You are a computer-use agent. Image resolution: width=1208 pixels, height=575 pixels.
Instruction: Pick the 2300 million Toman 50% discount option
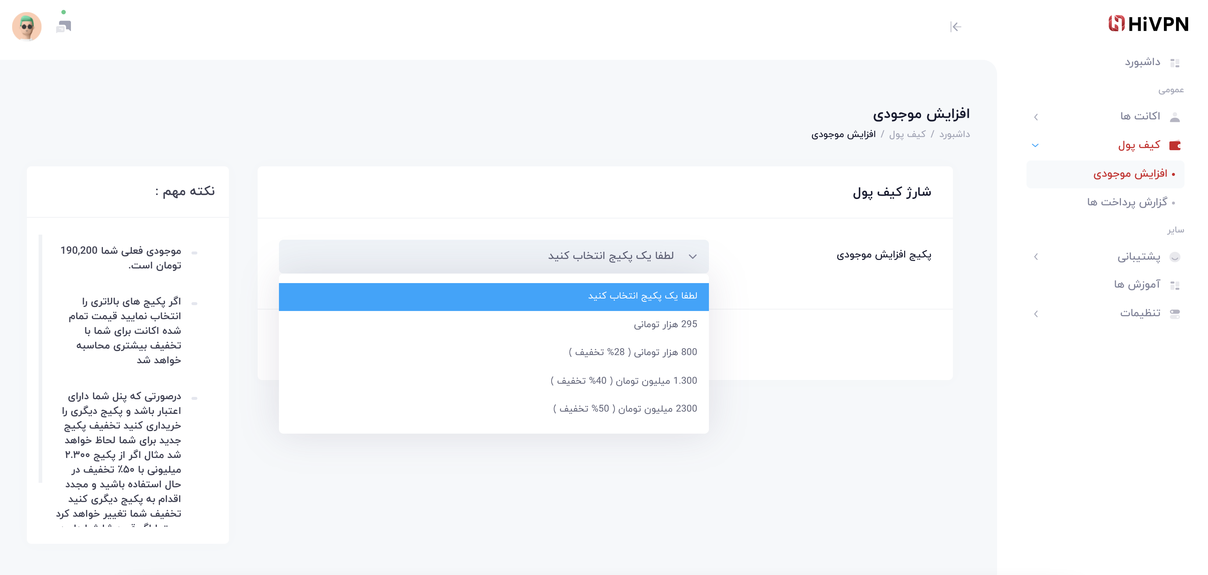coord(625,409)
